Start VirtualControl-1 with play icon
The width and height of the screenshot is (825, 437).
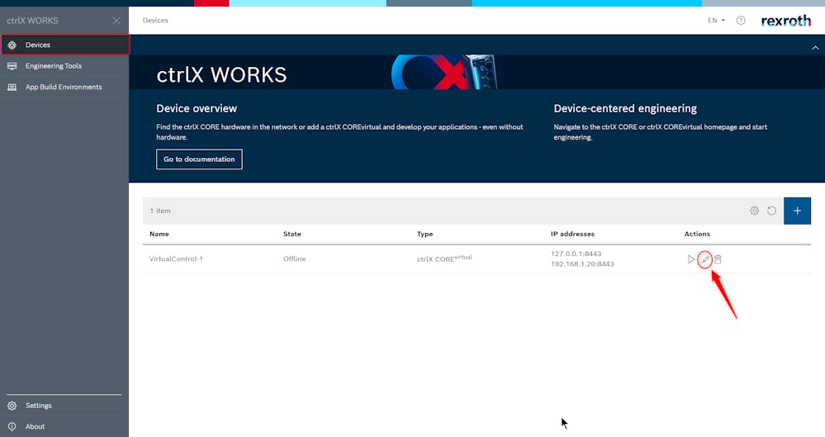point(691,259)
